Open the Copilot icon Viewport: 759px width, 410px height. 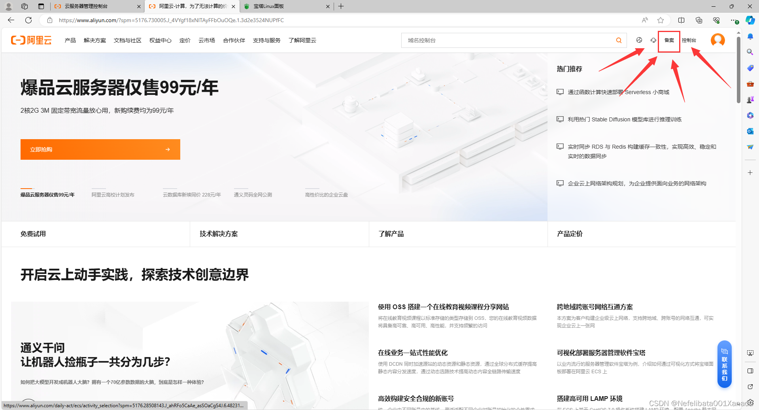pos(750,20)
